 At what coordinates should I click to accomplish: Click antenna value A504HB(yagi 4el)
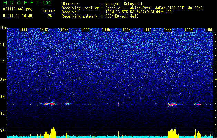point(122,16)
